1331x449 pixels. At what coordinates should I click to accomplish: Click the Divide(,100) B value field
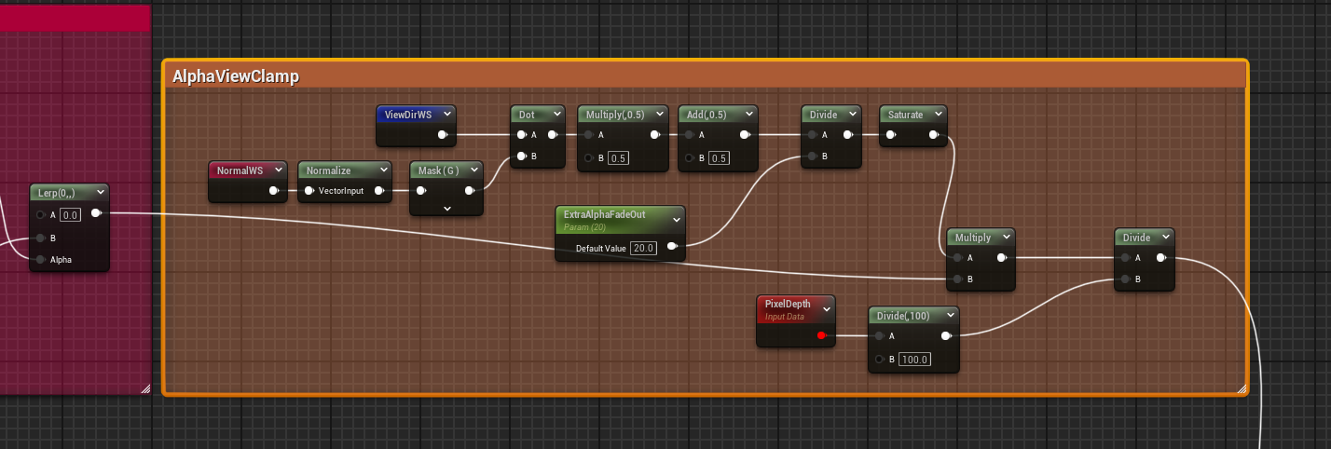pos(913,360)
